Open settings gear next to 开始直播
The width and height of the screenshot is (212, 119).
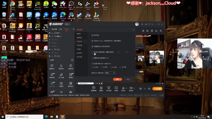pyautogui.click(x=149, y=89)
